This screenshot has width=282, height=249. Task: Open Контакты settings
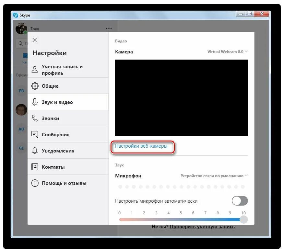68,167
